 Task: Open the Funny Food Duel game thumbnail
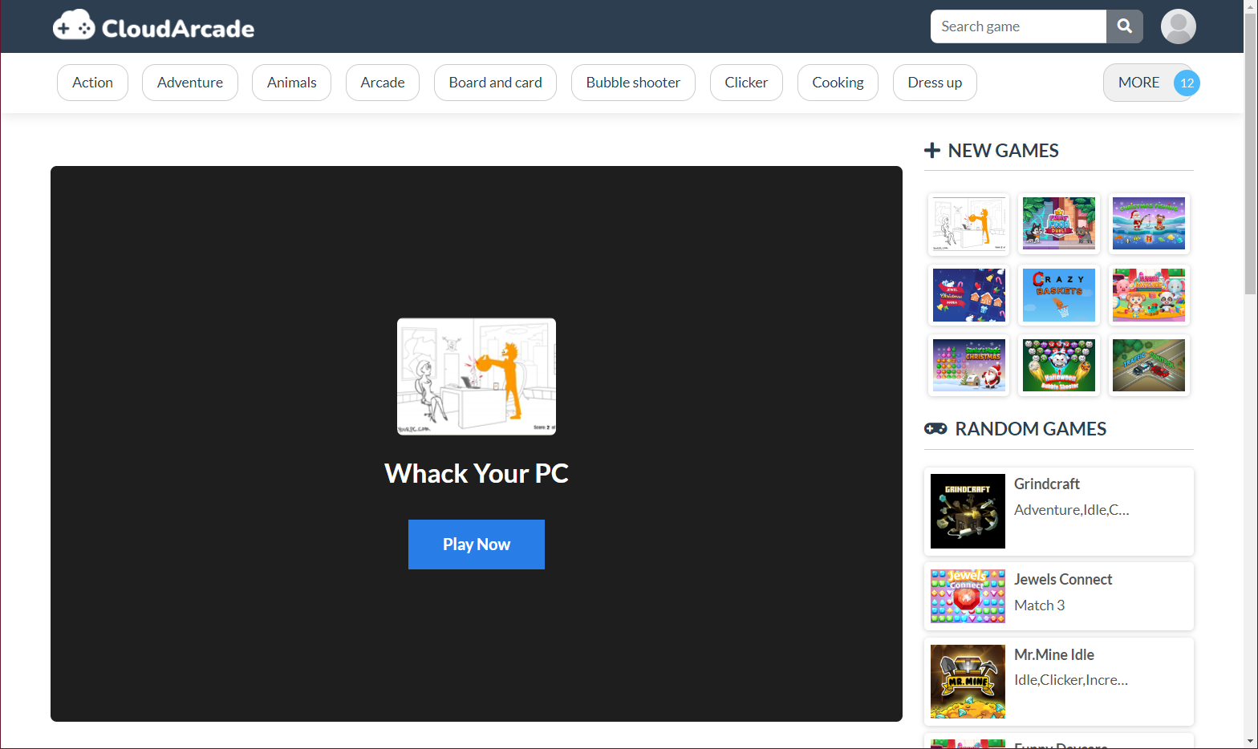[1059, 224]
